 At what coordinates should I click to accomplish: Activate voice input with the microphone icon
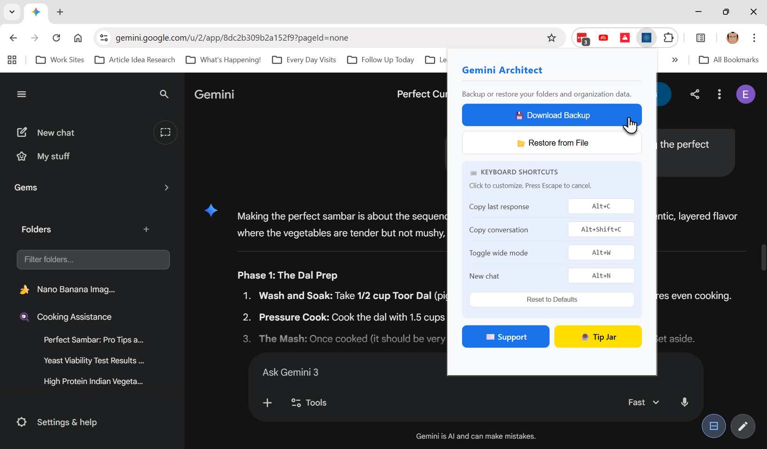coord(684,402)
